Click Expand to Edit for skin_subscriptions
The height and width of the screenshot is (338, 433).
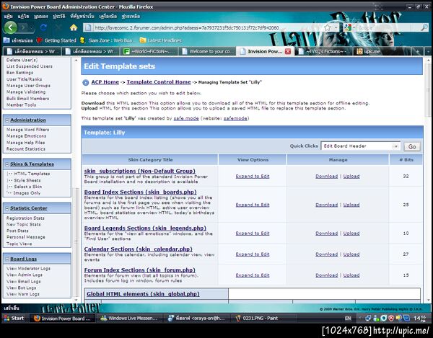[x=253, y=176]
